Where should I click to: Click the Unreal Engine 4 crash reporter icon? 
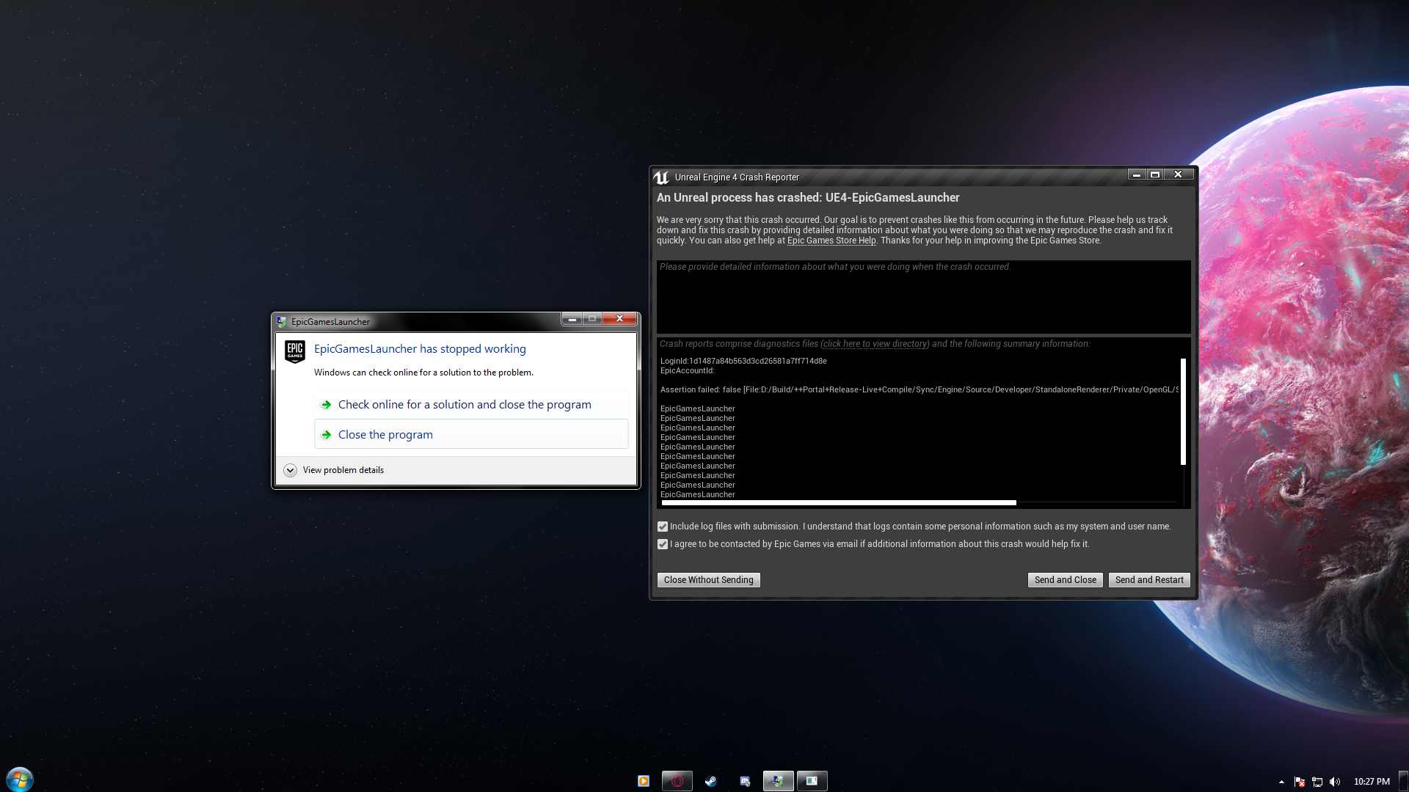pyautogui.click(x=661, y=176)
